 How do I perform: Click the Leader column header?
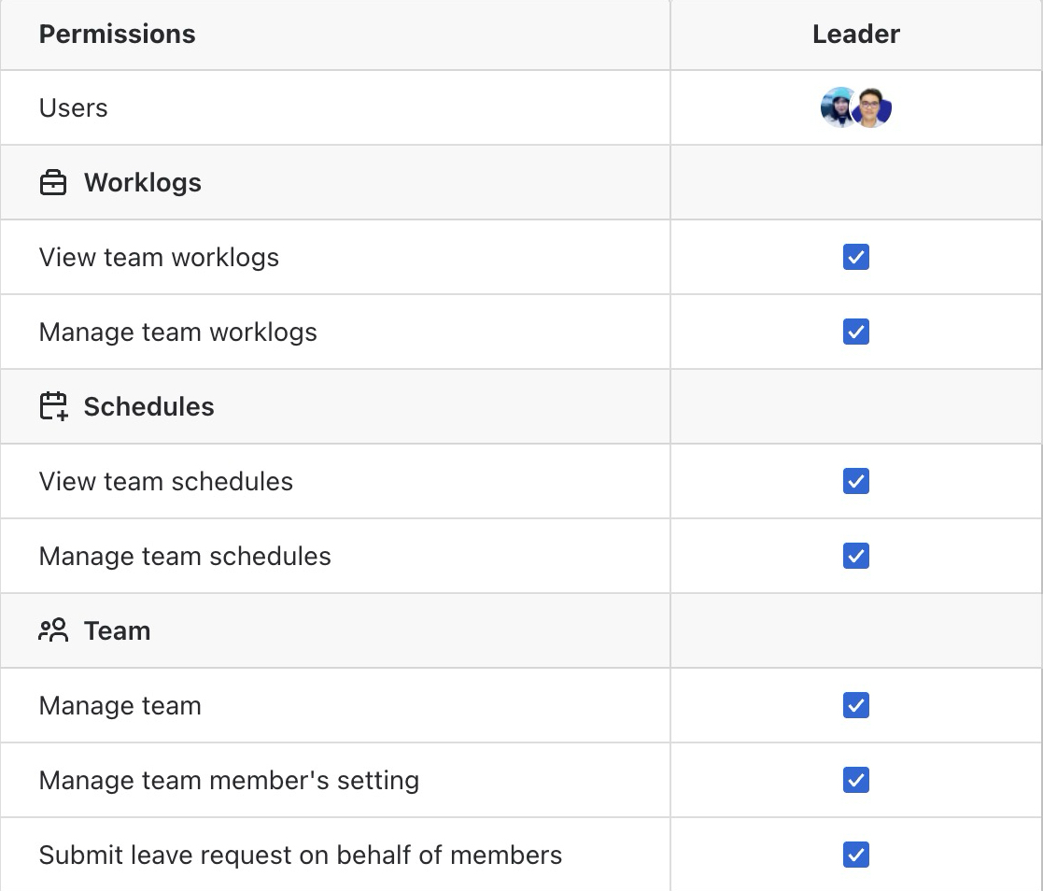[856, 34]
